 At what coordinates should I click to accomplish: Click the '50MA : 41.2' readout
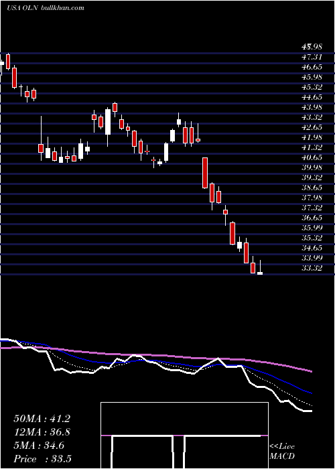(x=42, y=419)
